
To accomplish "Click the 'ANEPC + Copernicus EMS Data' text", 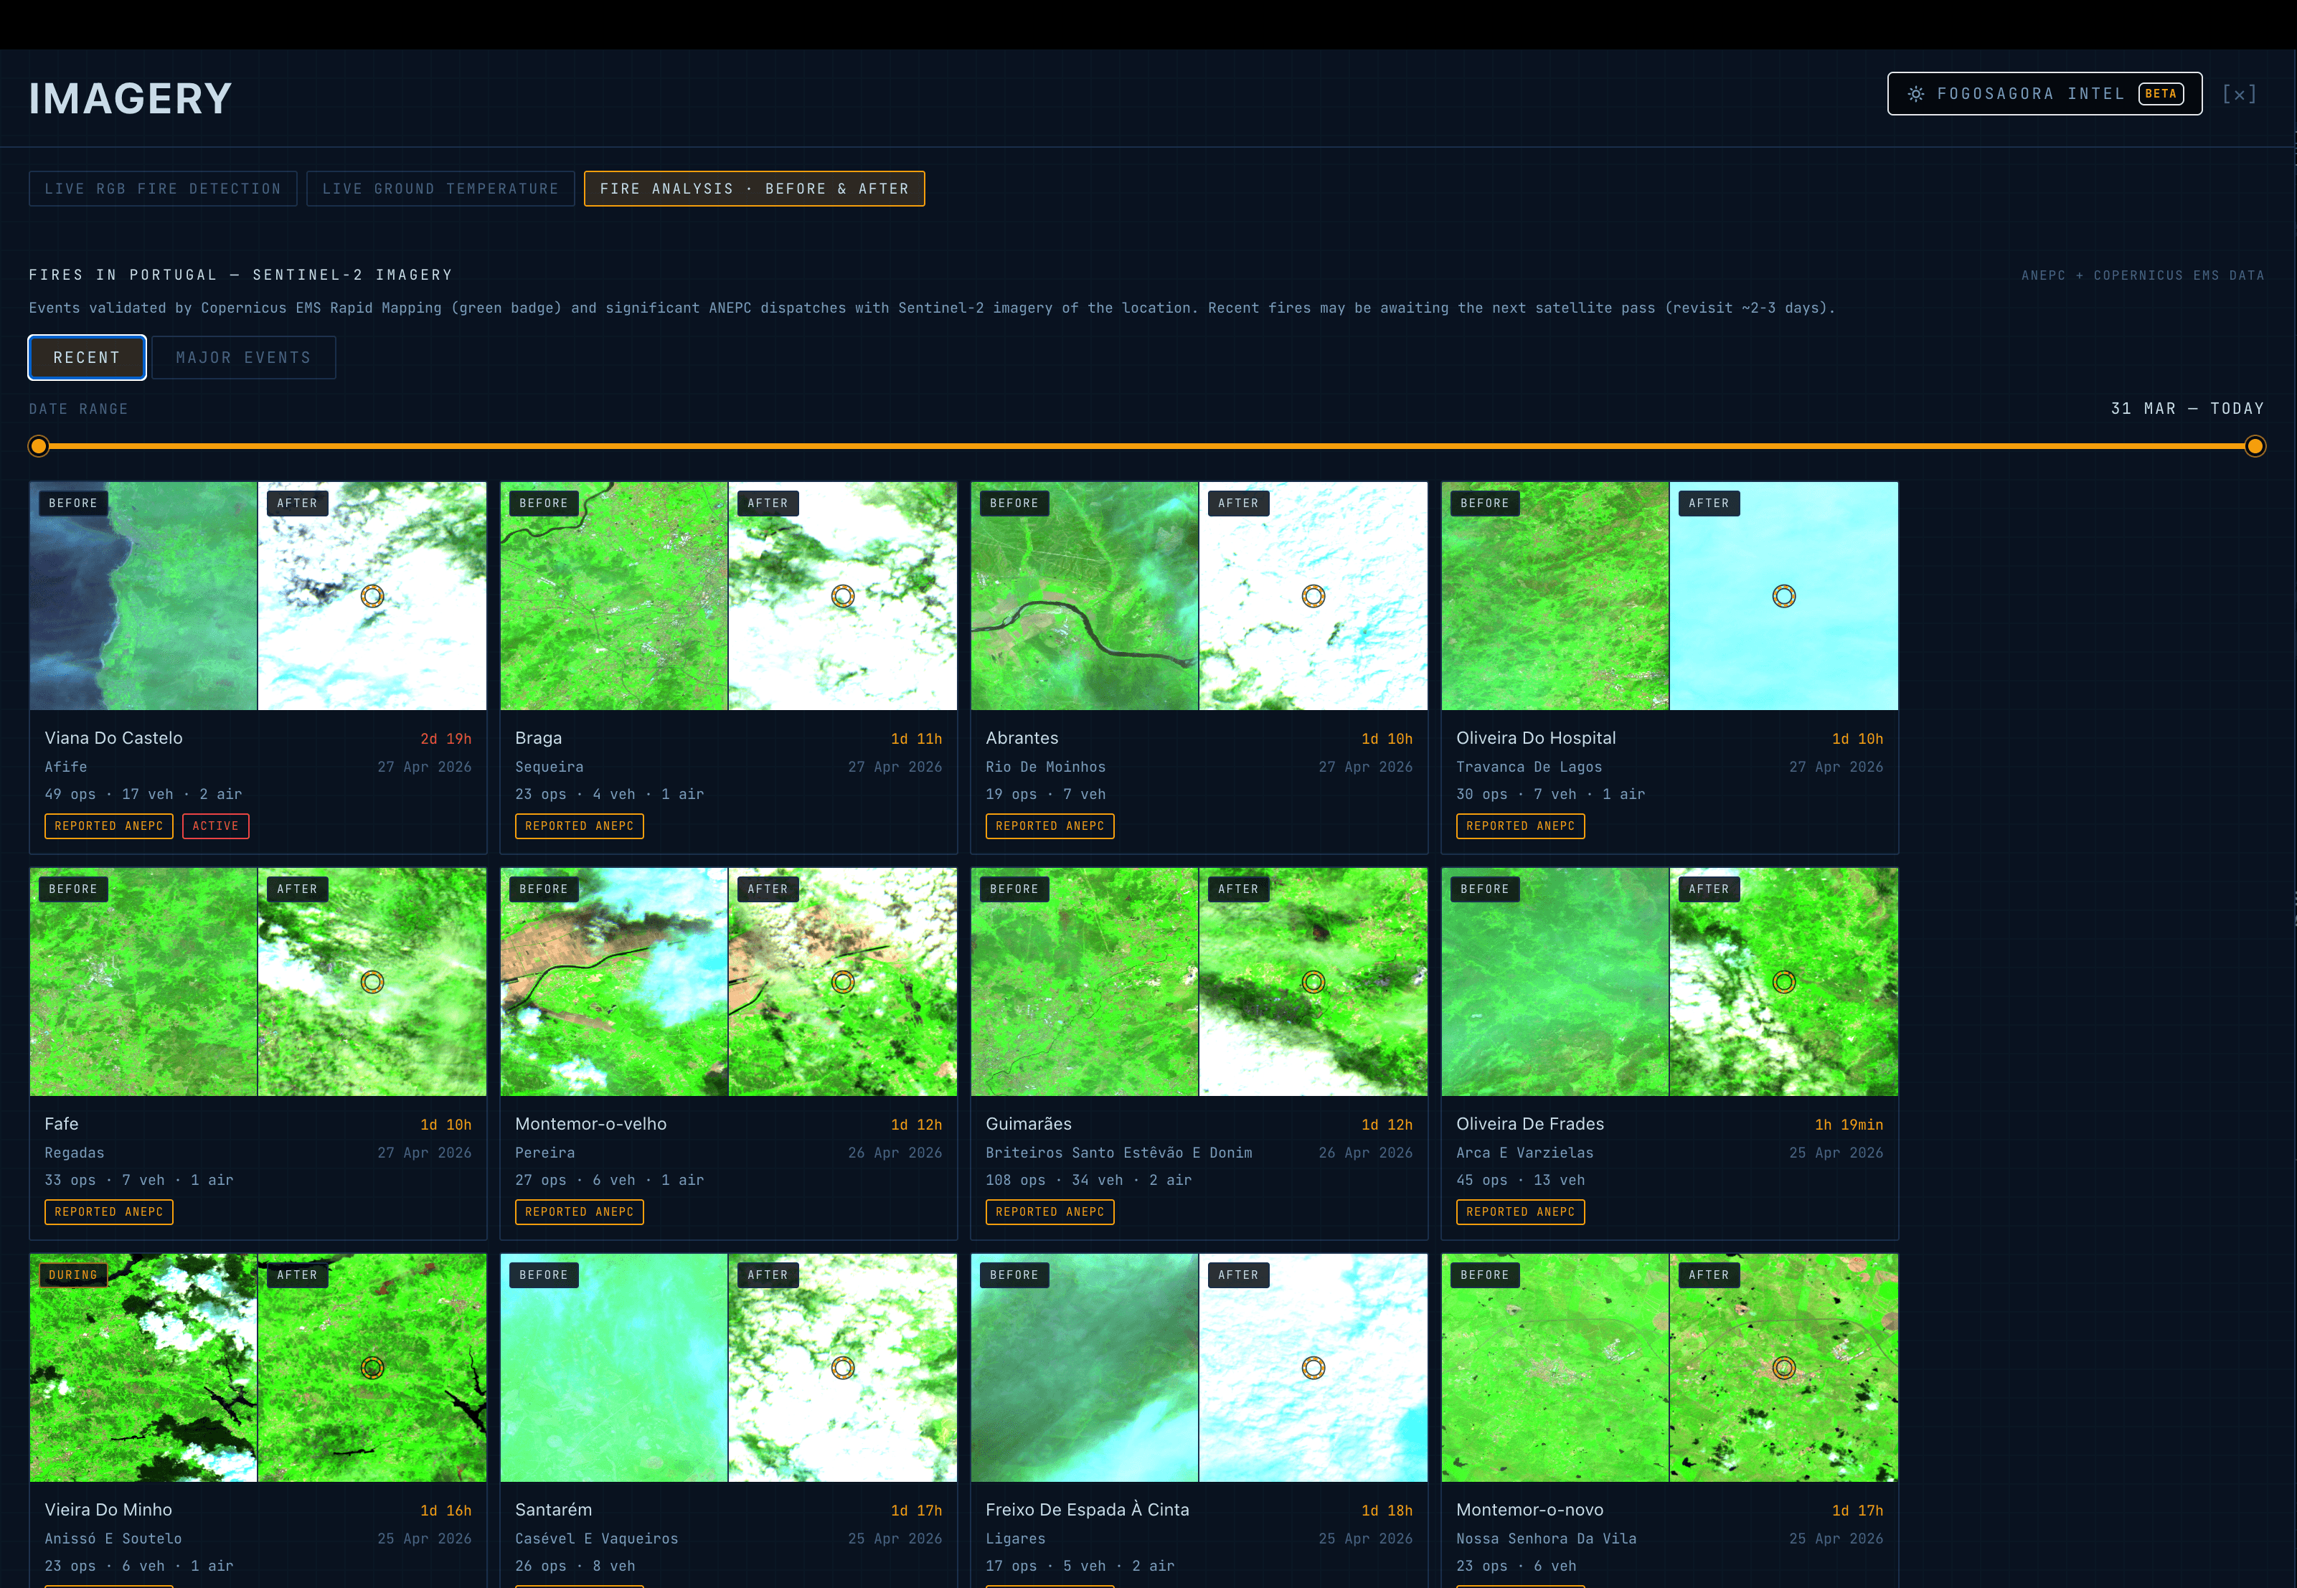I will tap(2143, 275).
